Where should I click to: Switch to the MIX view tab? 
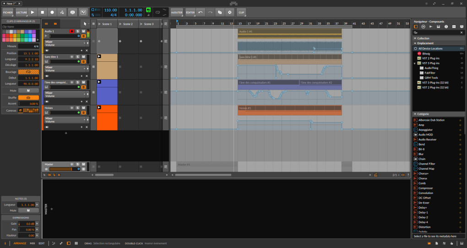(33, 243)
